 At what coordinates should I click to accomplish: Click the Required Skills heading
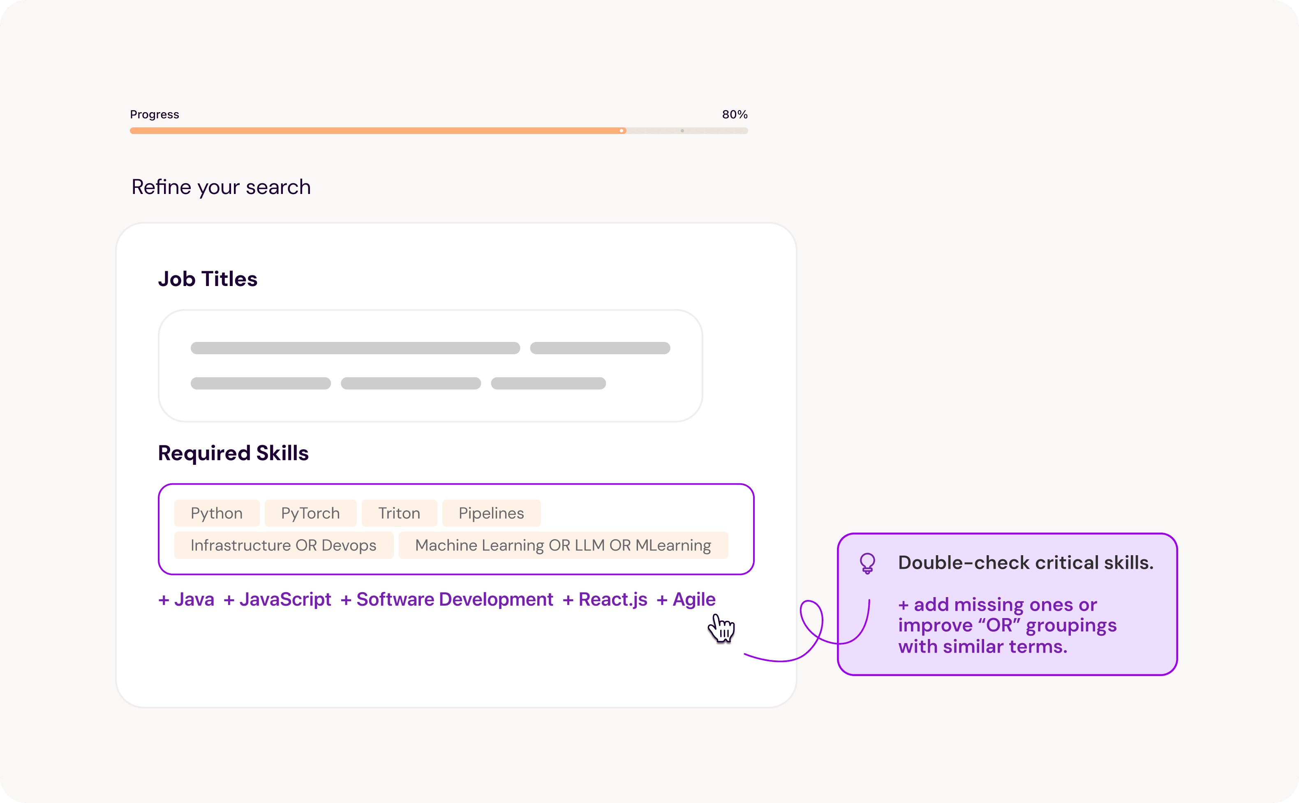tap(233, 454)
